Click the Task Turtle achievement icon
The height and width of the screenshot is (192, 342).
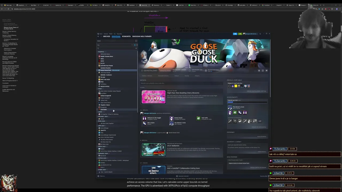point(199,118)
